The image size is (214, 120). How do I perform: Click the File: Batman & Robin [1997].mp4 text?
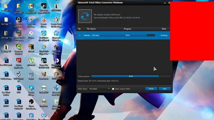pos(107,15)
